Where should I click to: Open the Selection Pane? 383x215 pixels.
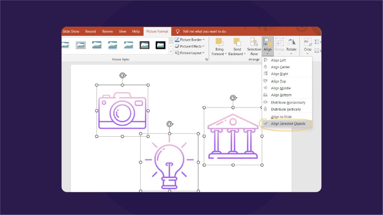tap(254, 47)
